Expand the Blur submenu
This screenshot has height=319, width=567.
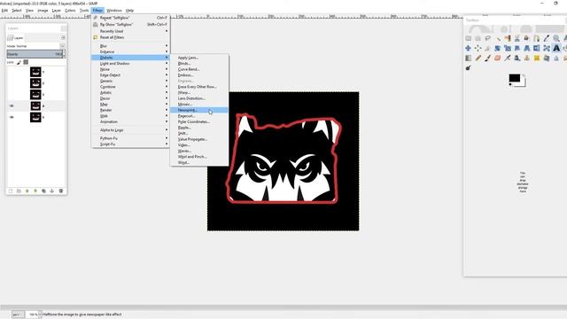point(131,46)
